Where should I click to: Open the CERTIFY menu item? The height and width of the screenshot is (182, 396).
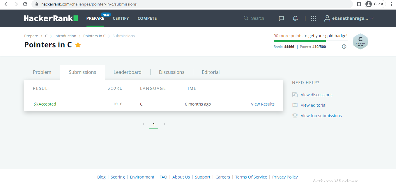coord(121,18)
